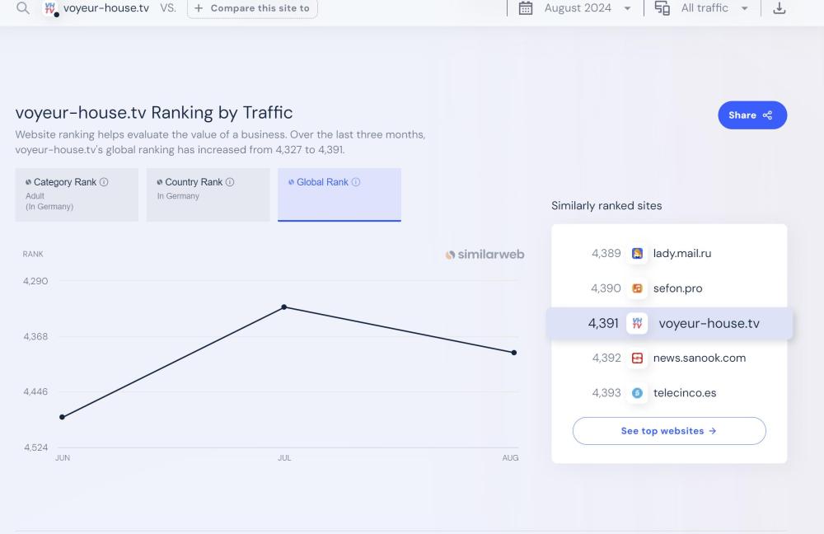This screenshot has width=824, height=534.
Task: Click the lady.mail.ru favicon
Action: point(637,254)
